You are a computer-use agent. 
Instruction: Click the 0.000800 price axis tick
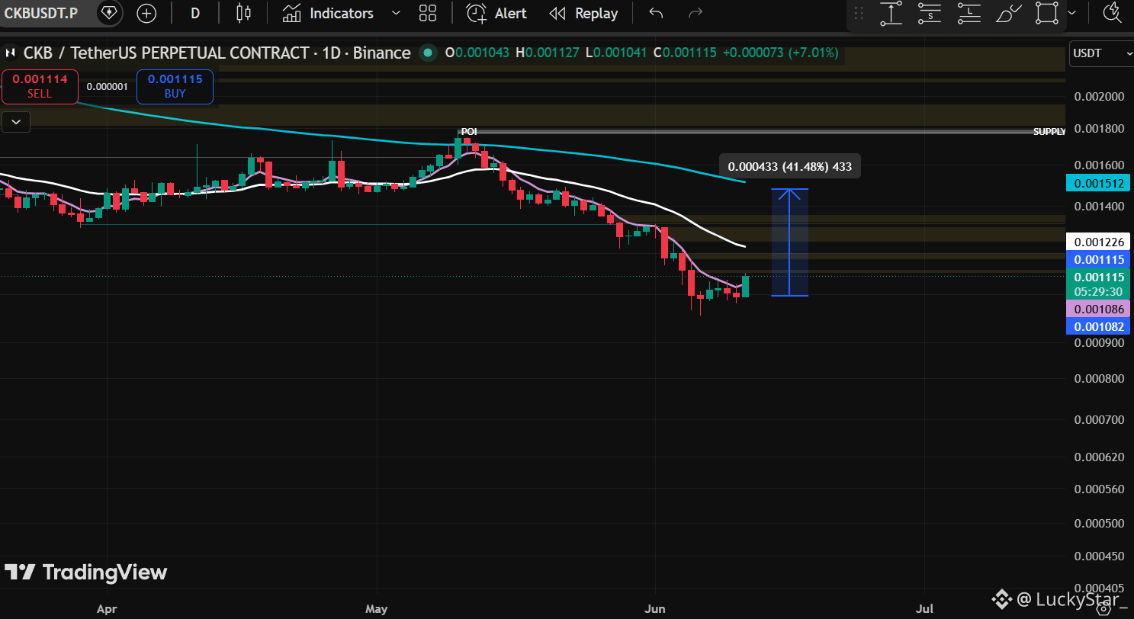pyautogui.click(x=1098, y=379)
